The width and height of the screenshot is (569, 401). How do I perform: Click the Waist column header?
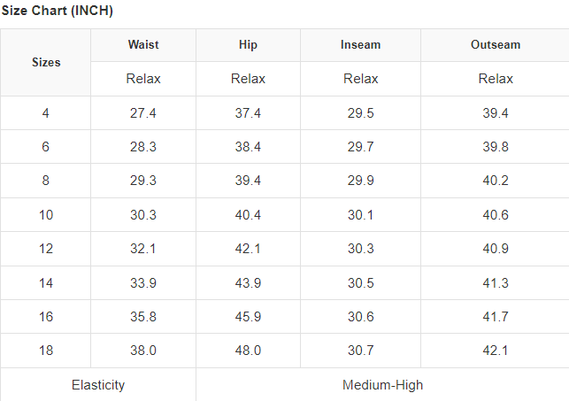coord(143,45)
